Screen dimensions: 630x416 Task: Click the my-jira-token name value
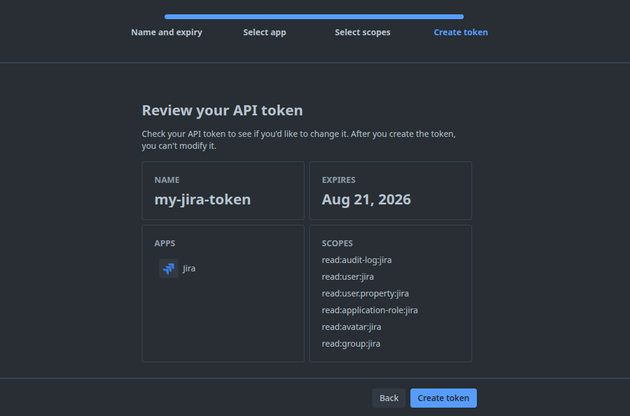point(202,200)
